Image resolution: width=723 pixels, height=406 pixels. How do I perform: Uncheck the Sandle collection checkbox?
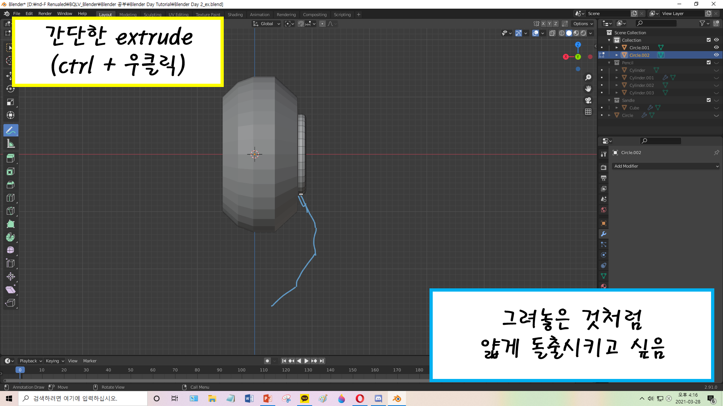click(x=708, y=100)
